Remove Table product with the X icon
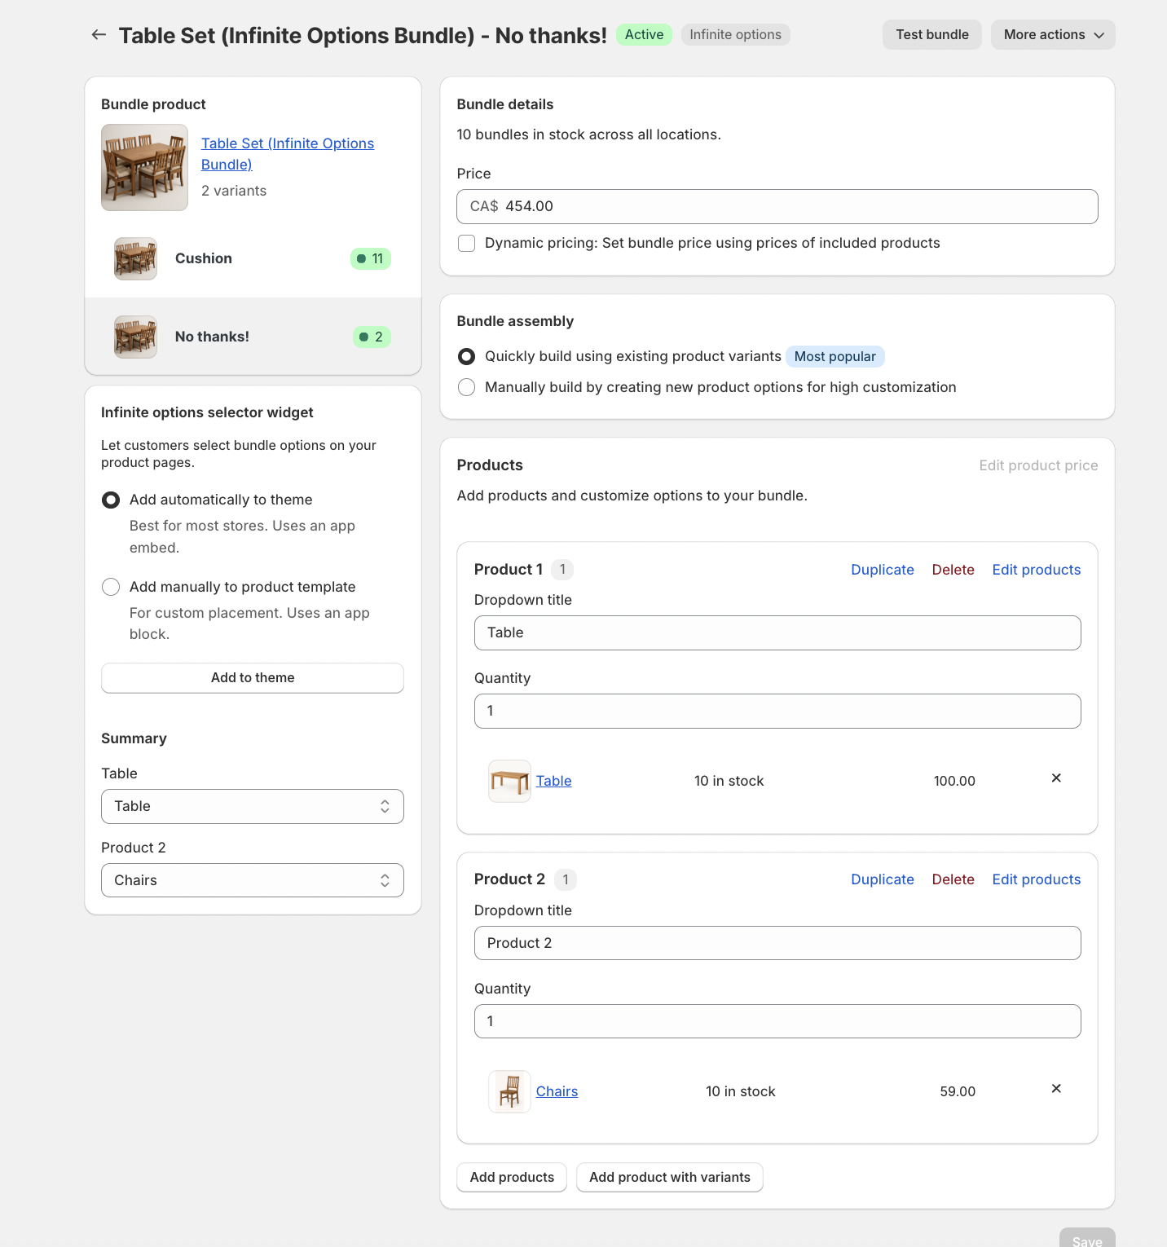Screen dimensions: 1167x1247 (x=1056, y=778)
